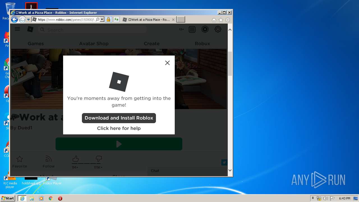Open Opera from the taskbar

pos(60,198)
